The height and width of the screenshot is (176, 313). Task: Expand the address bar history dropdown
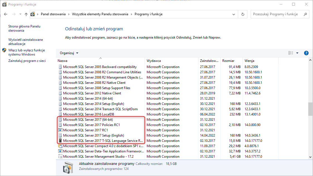coord(234,14)
